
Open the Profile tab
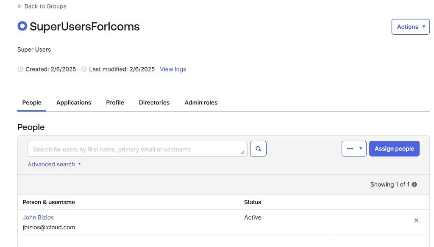click(115, 103)
